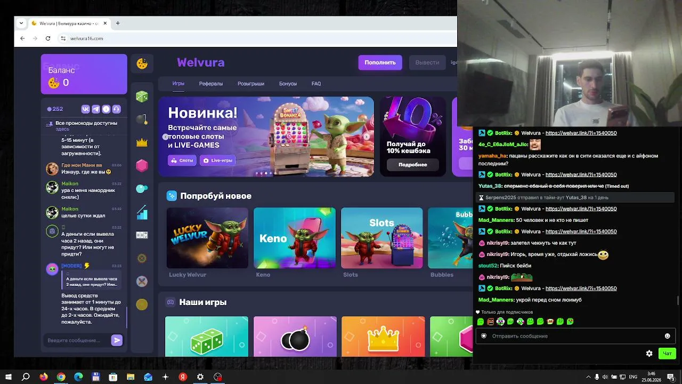
Task: View site information for welvura16.com
Action: [63, 38]
